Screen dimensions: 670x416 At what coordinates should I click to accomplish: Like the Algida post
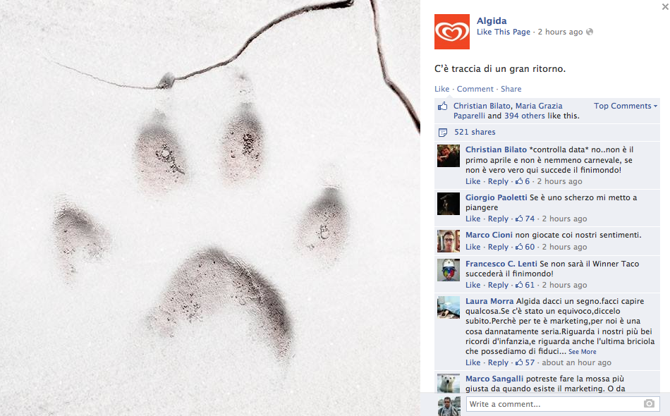pos(441,89)
